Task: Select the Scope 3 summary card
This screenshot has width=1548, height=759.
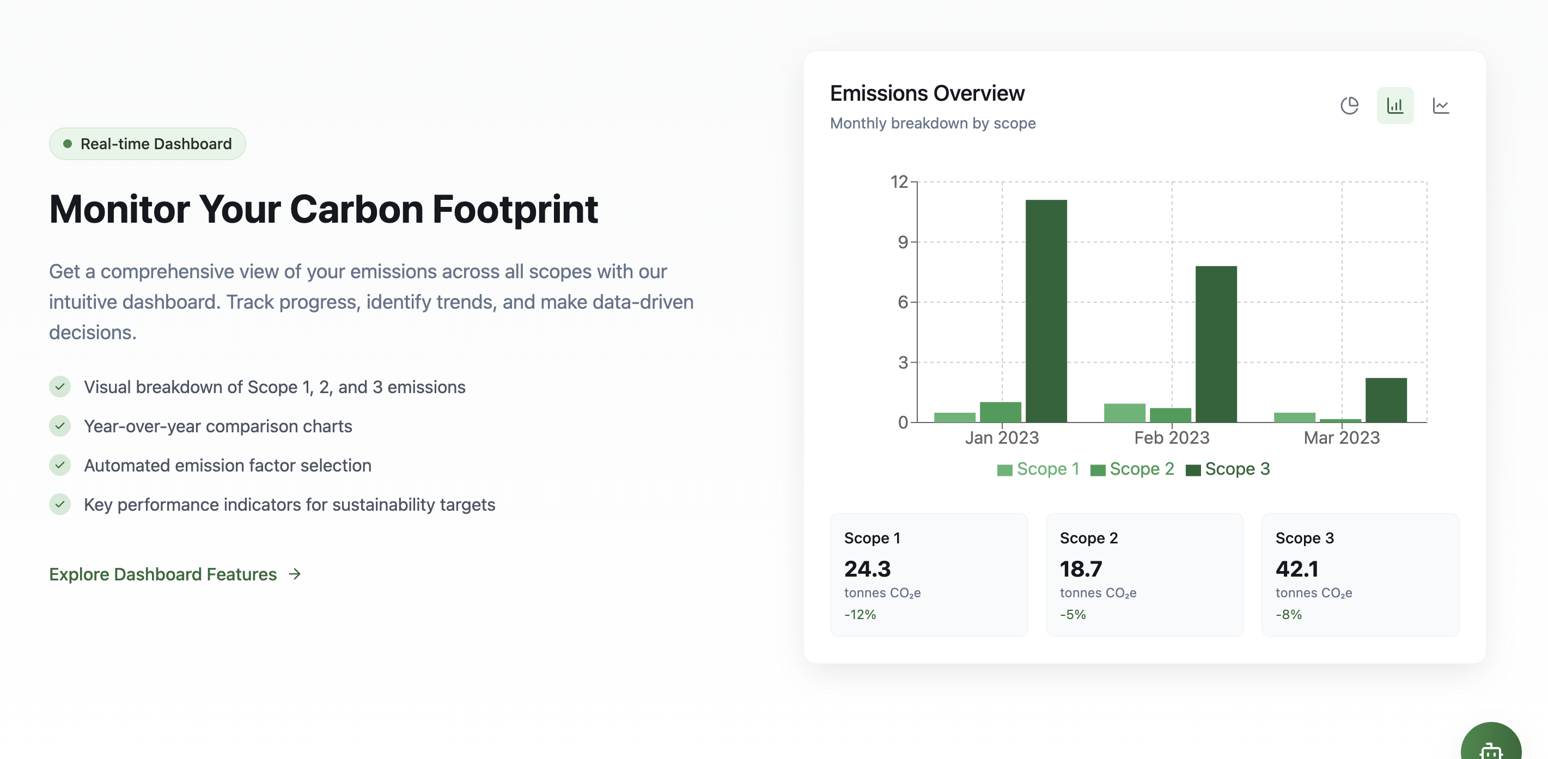Action: pos(1360,574)
